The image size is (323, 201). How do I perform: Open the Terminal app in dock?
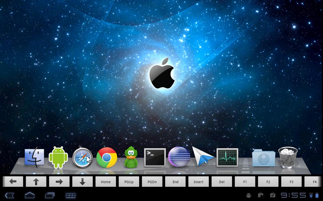pos(155,158)
